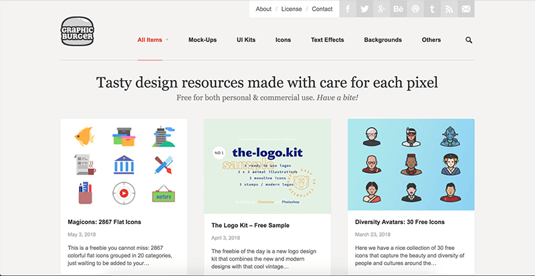
Task: Open the Facebook social icon
Action: click(x=348, y=9)
